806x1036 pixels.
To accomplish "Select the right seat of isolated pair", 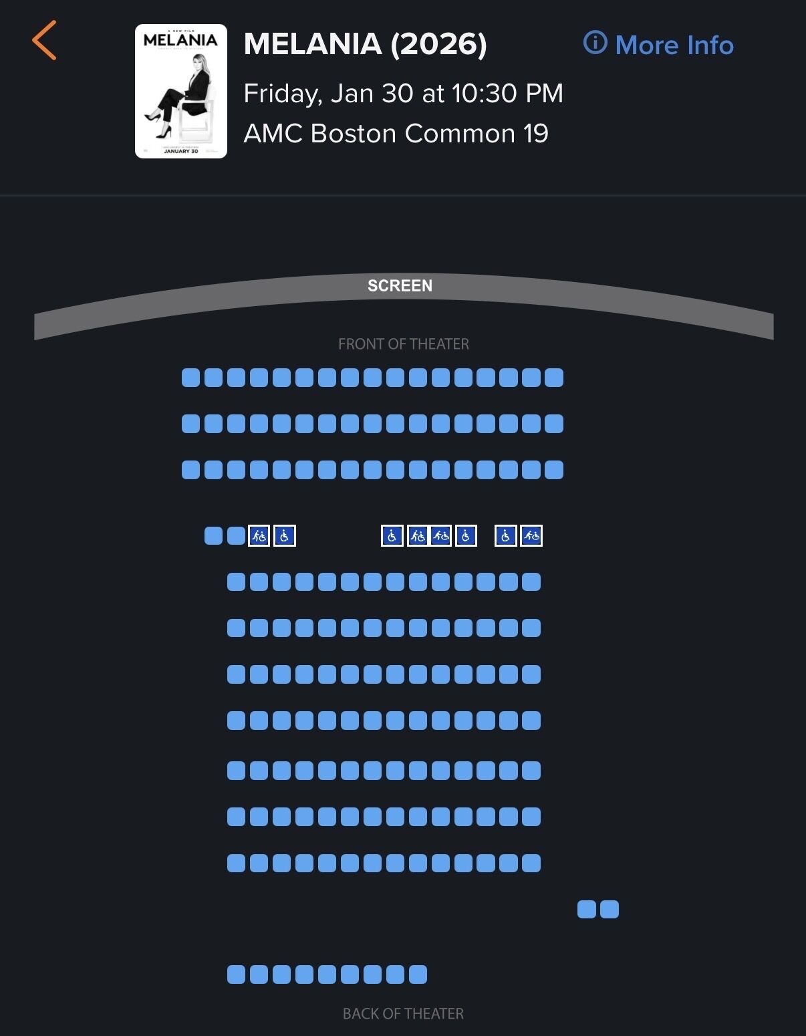I will [x=610, y=910].
